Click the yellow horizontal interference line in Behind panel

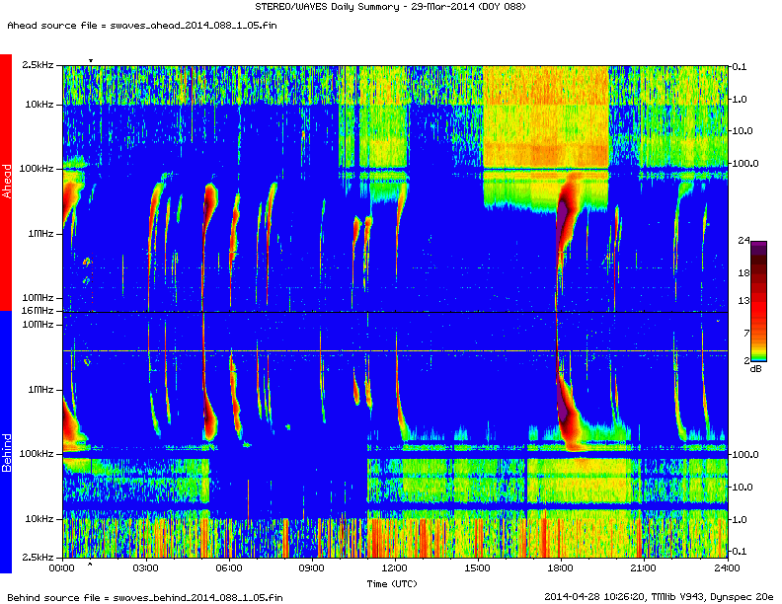point(395,351)
